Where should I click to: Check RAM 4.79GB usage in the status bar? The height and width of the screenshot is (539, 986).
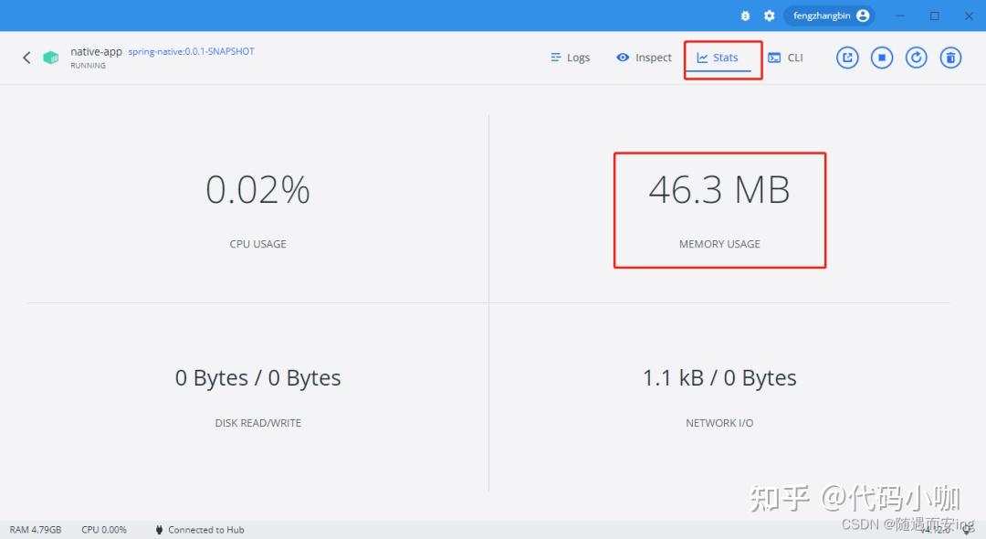tap(36, 529)
